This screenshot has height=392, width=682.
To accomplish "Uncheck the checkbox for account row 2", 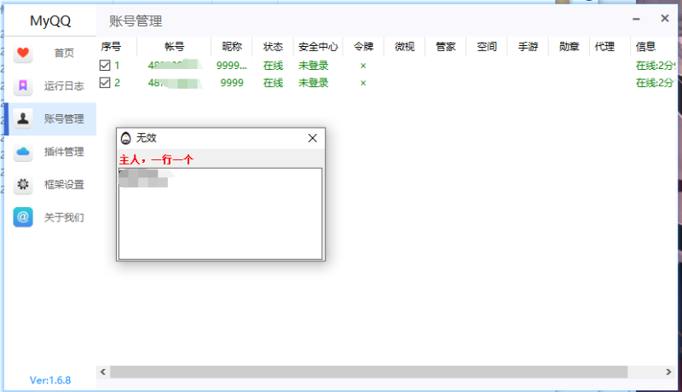I will pyautogui.click(x=105, y=83).
